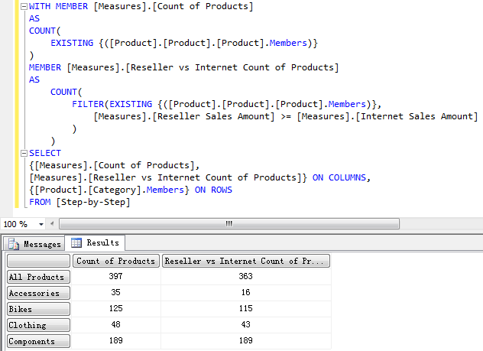
Task: Click the cell value 125
Action: click(x=116, y=308)
